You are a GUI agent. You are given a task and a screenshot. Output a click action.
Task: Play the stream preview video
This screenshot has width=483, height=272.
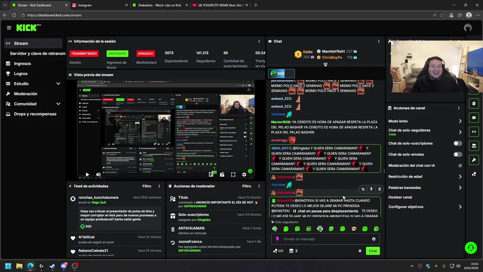click(87, 175)
